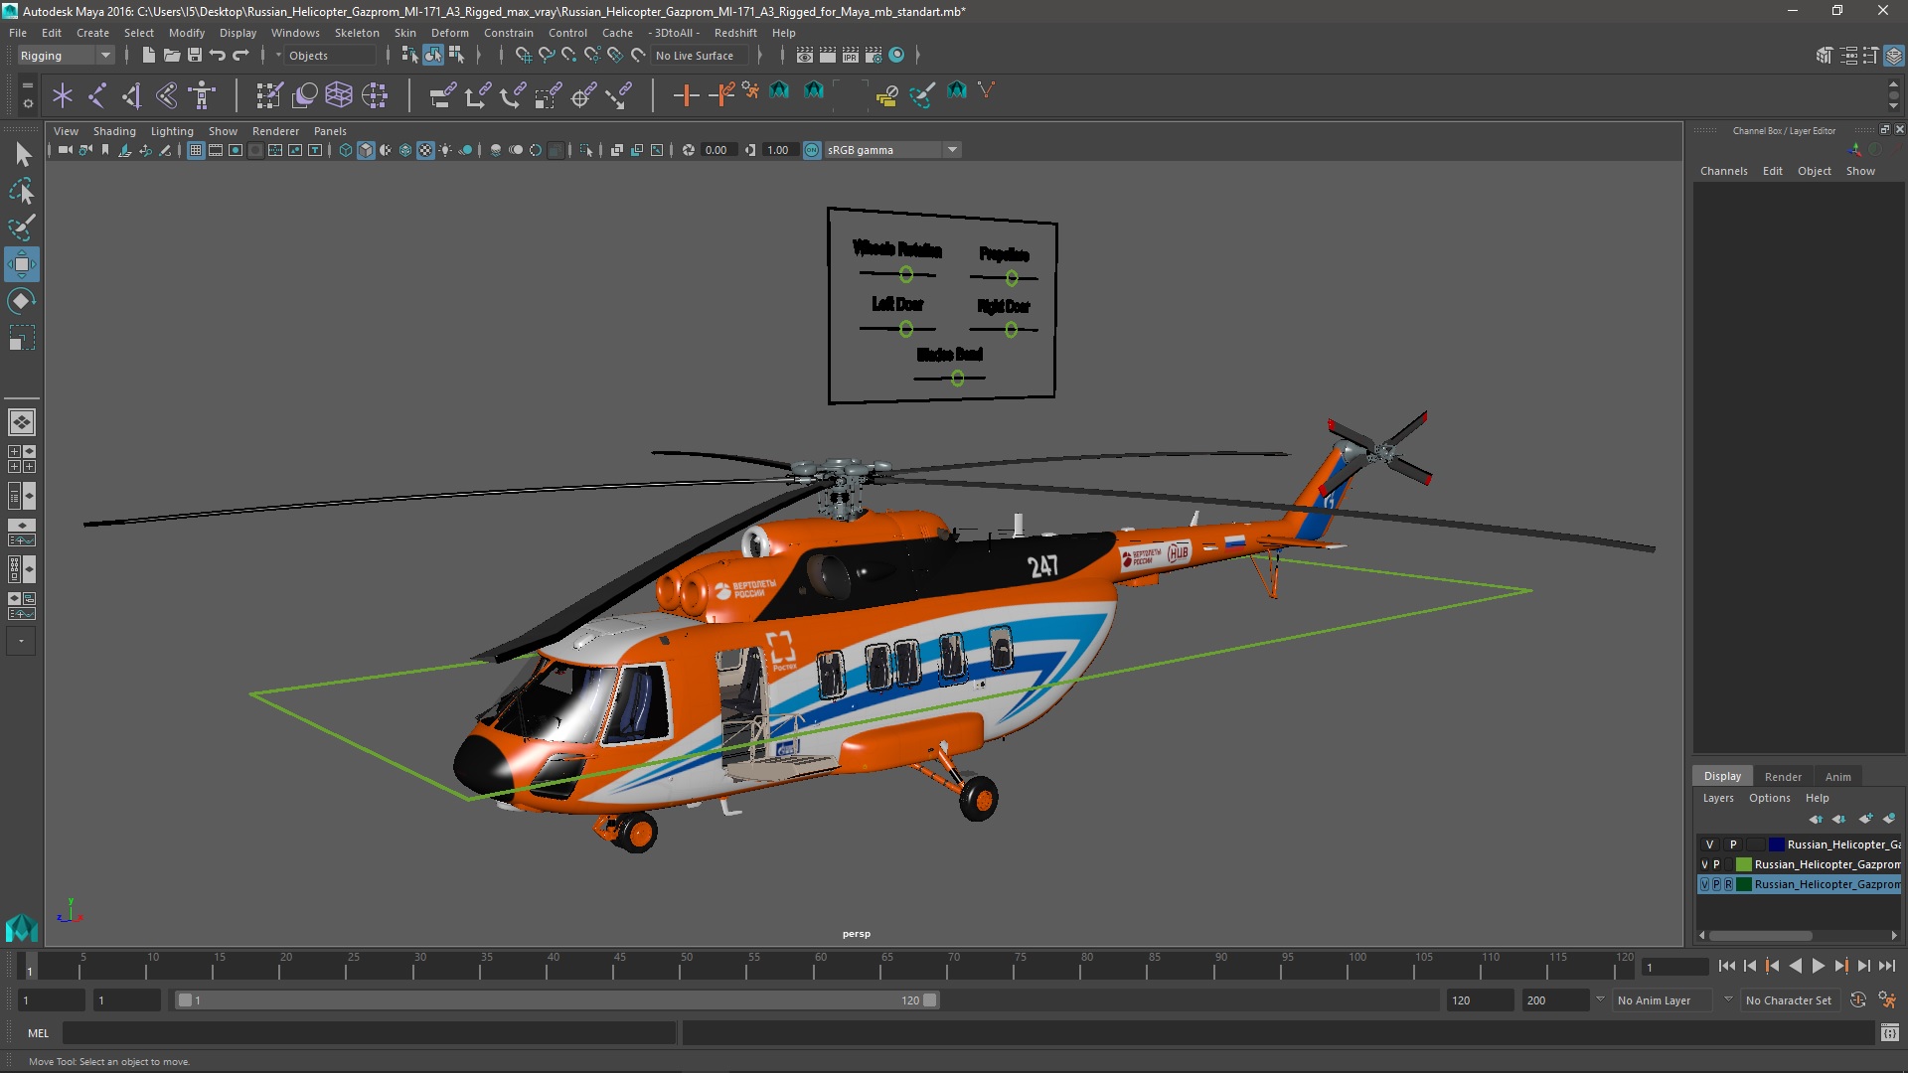Open the File menu

[18, 33]
